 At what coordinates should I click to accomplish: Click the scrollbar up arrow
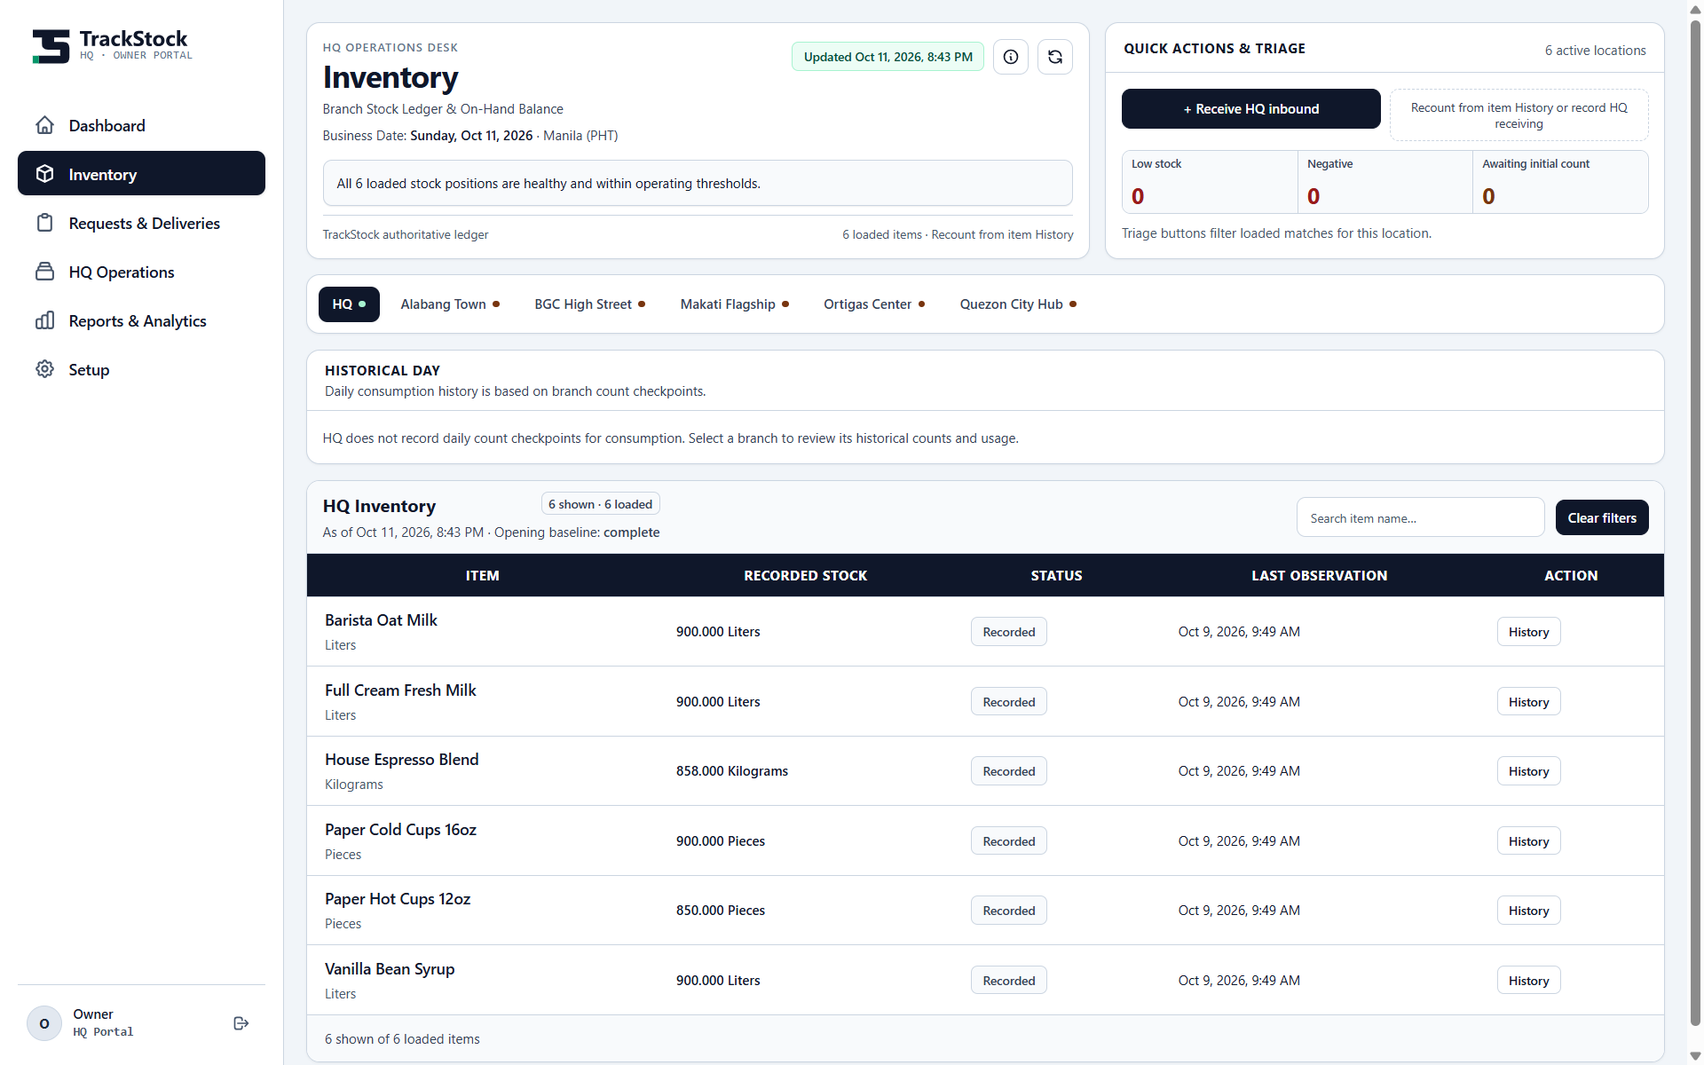click(x=1695, y=8)
